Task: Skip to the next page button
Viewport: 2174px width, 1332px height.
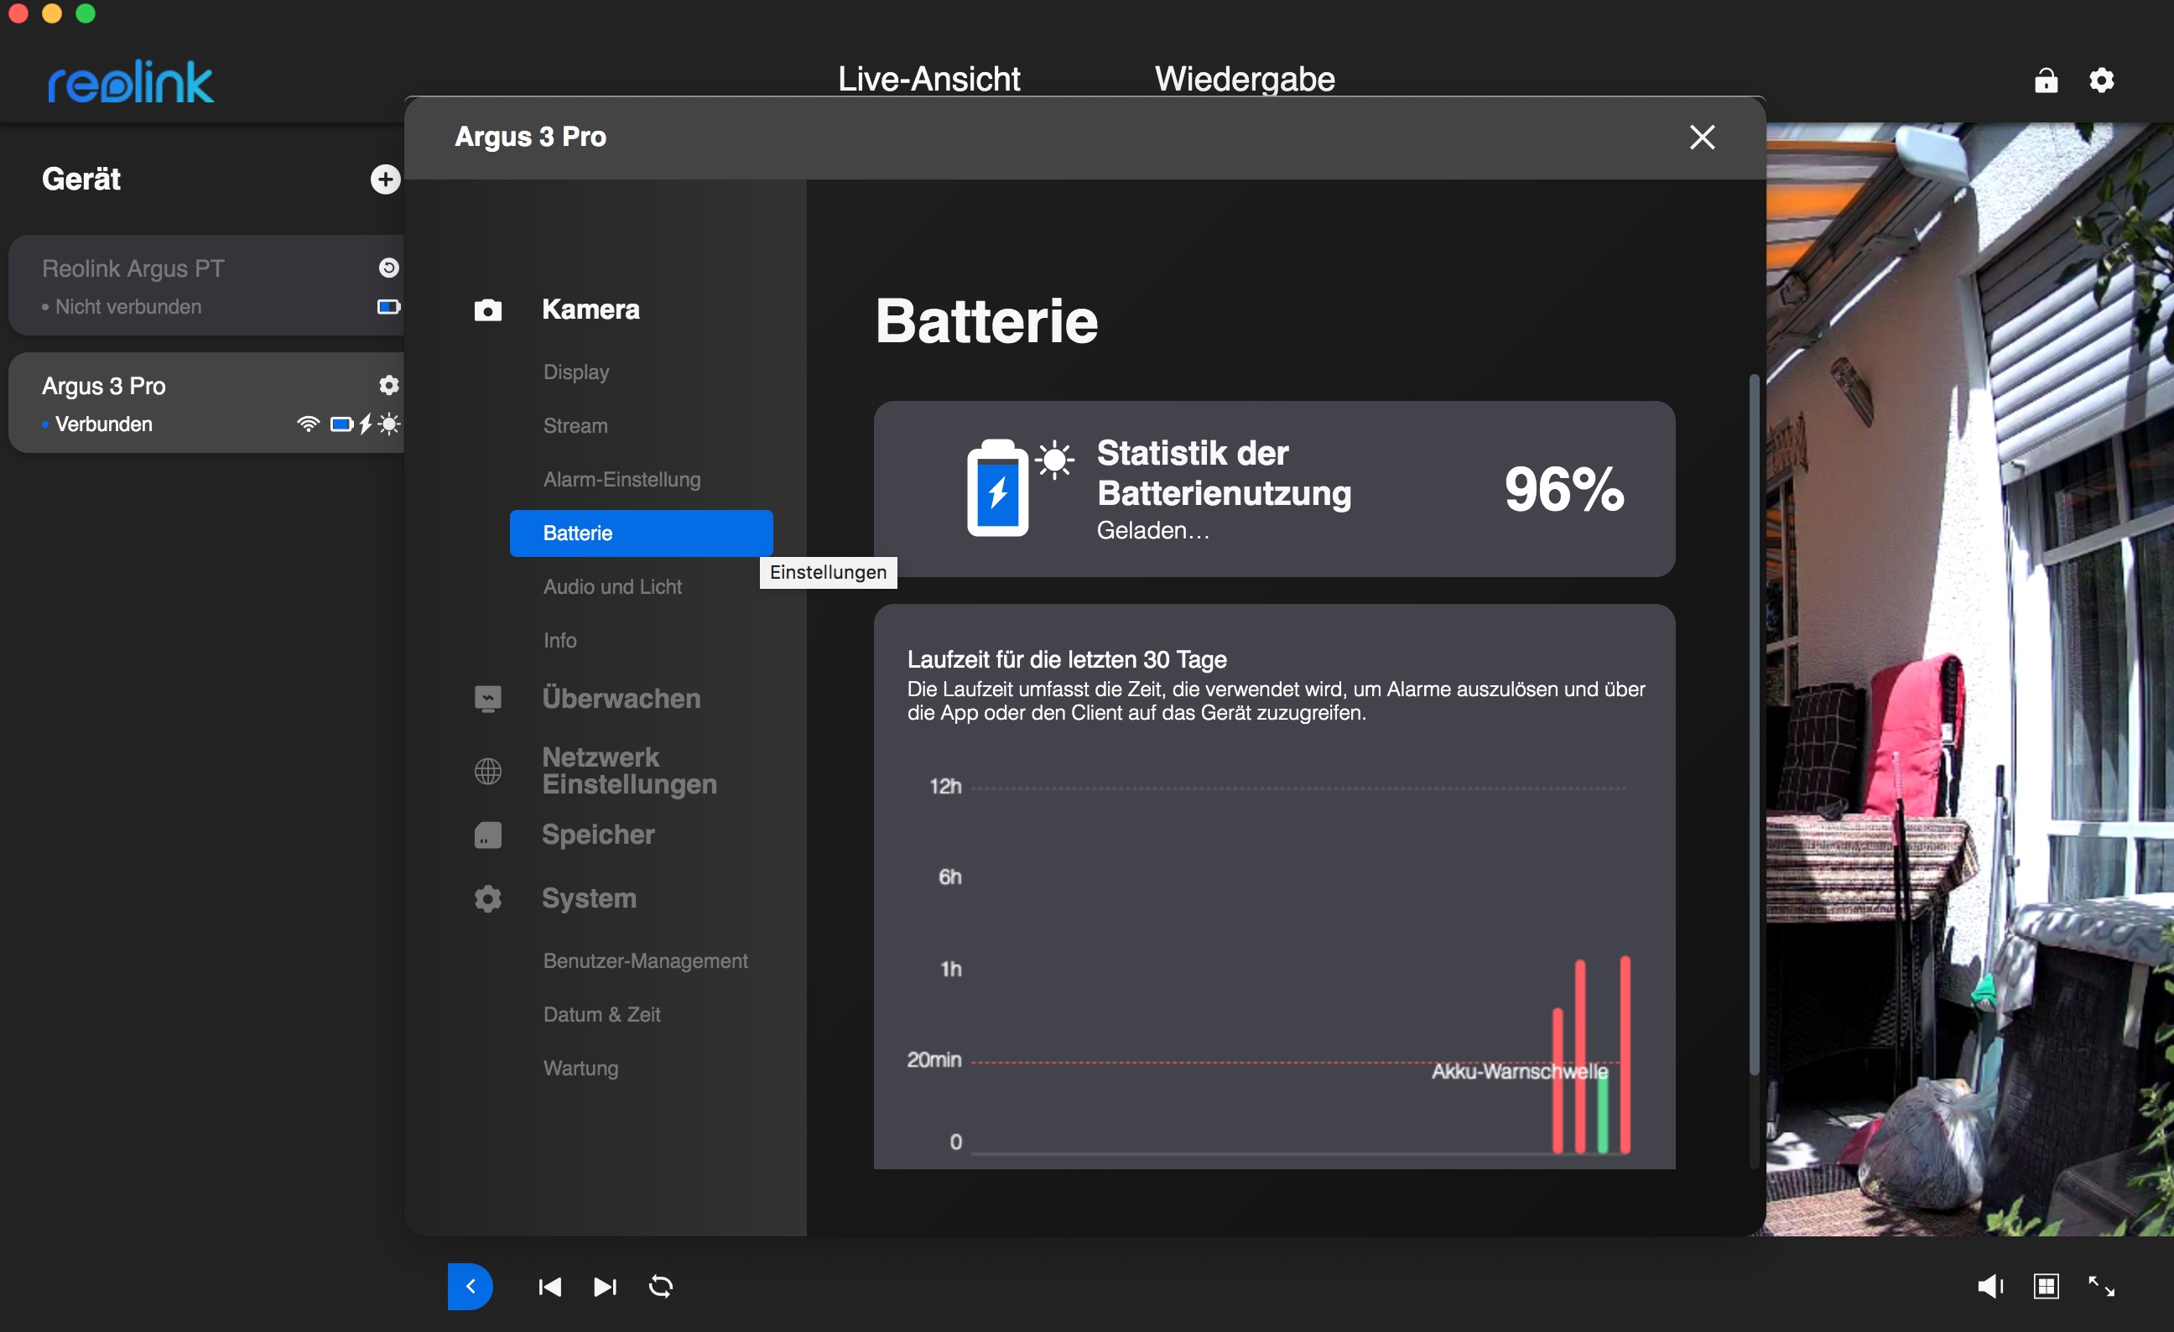Action: [x=606, y=1287]
